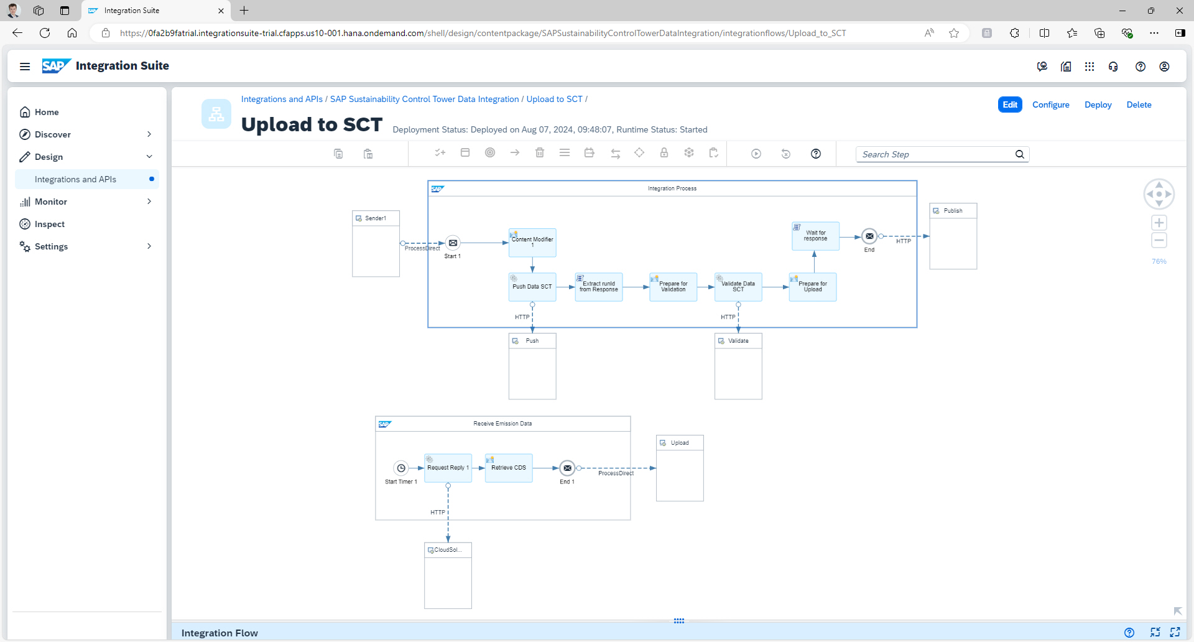Click zoom-in on the canvas zoom control
The width and height of the screenshot is (1194, 642).
[x=1159, y=223]
